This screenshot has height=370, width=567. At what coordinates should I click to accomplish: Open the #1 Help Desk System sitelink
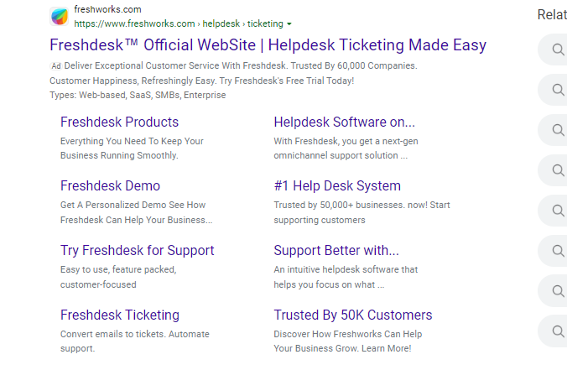tap(337, 186)
